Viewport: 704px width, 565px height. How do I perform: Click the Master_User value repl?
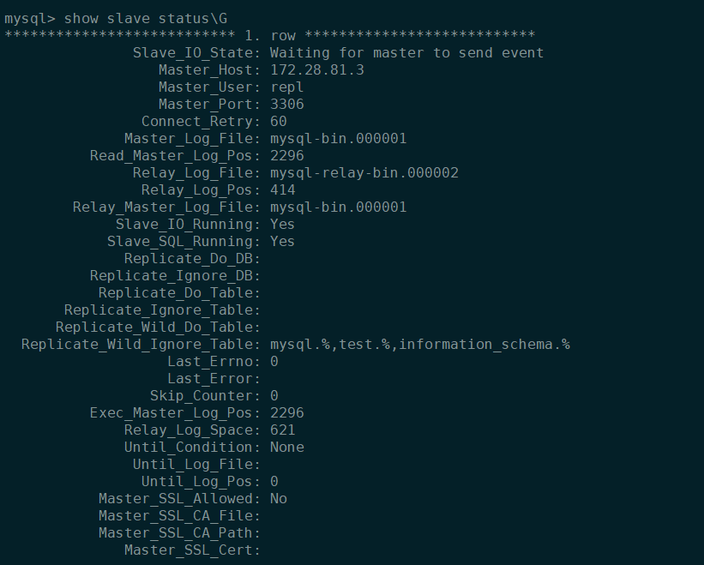click(286, 87)
